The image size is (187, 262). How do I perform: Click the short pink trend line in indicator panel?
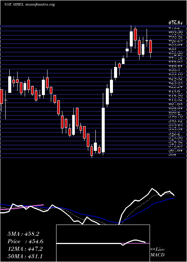22,207
